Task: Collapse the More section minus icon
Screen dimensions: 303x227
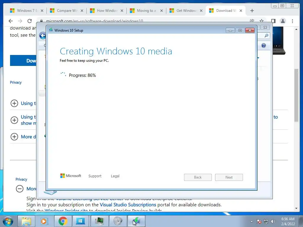Action: click(20, 189)
